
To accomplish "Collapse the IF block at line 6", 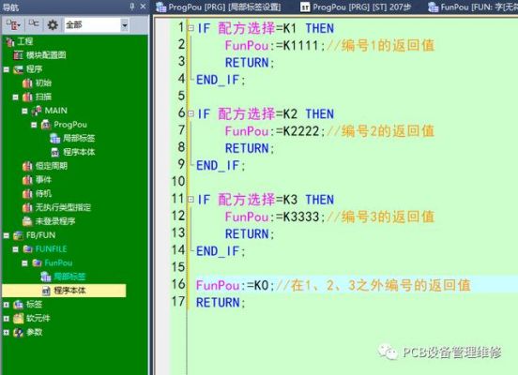I will coord(190,113).
